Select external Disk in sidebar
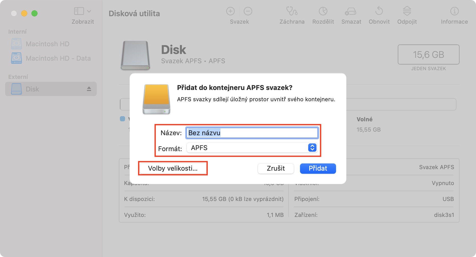Image resolution: width=476 pixels, height=257 pixels. pyautogui.click(x=32, y=89)
